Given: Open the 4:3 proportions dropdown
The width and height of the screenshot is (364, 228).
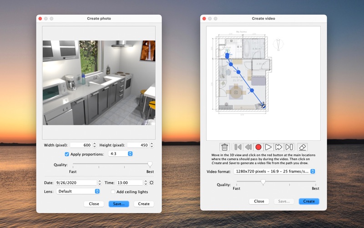Looking at the screenshot, I should (121, 154).
